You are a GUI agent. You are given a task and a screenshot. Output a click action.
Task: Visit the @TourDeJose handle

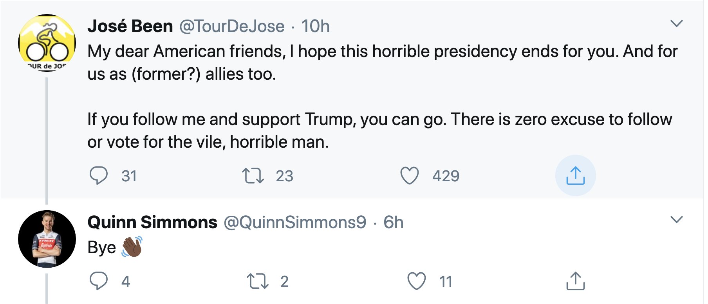[232, 26]
